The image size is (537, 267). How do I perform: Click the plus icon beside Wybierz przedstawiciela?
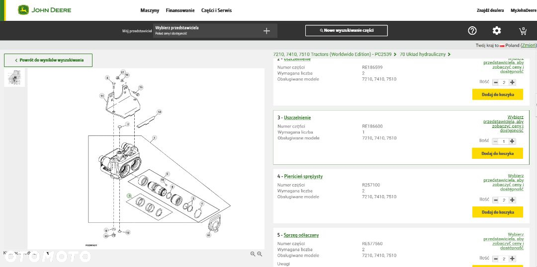pyautogui.click(x=267, y=31)
